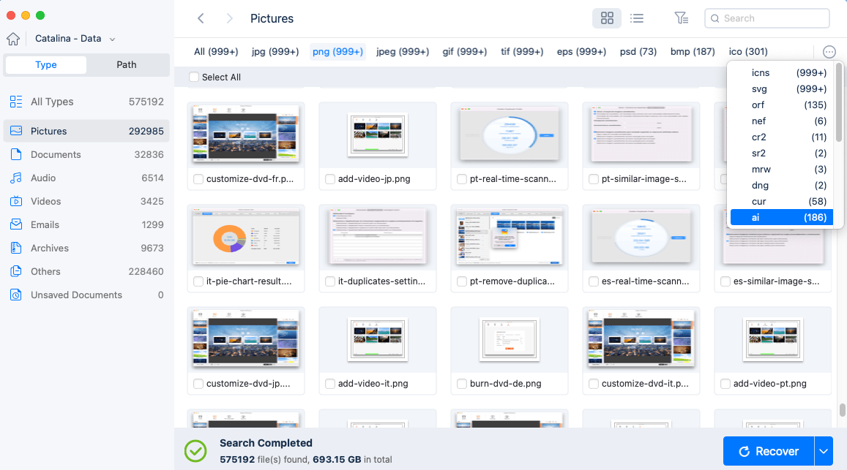The height and width of the screenshot is (470, 847).
Task: Open the Catalina - Data drive dropdown
Action: tap(75, 38)
